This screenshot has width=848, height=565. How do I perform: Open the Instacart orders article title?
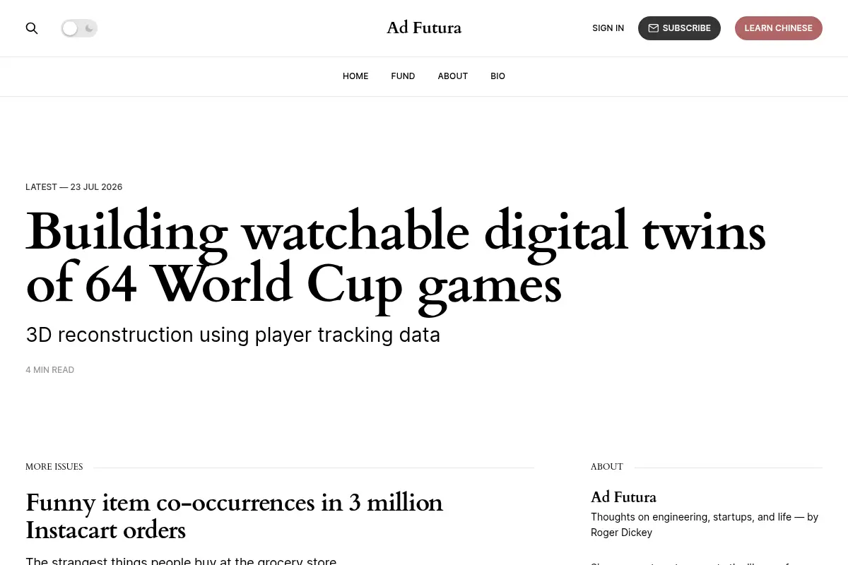coord(235,516)
